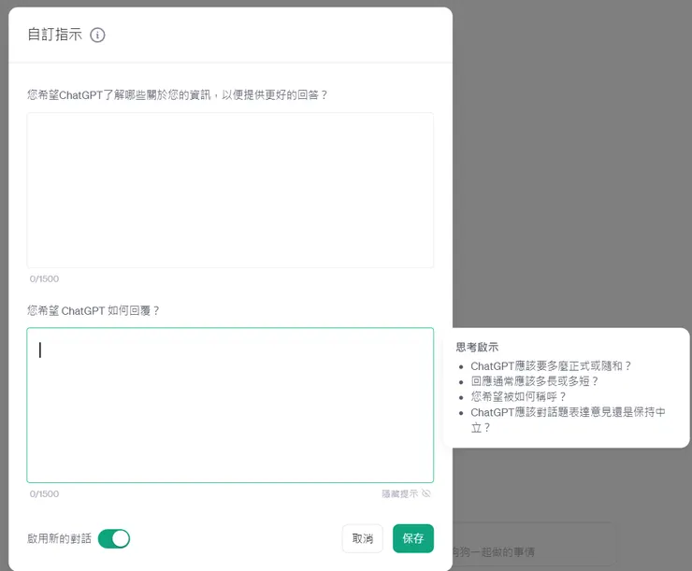Click the 取消 button
The height and width of the screenshot is (571, 692).
[x=362, y=538]
